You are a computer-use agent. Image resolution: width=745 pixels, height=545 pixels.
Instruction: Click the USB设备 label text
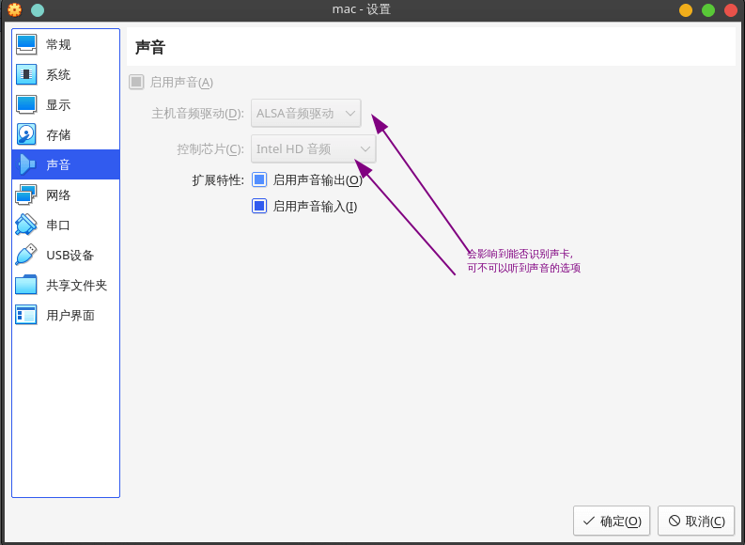tap(70, 256)
